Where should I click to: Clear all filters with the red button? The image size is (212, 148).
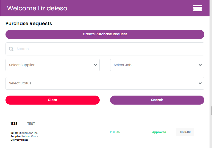[52, 100]
